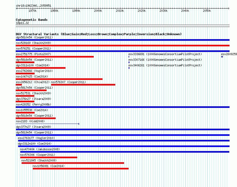The width and height of the screenshot is (237, 187).
Task: Click the Cytogenetic Bands track heading
Action: click(x=32, y=20)
